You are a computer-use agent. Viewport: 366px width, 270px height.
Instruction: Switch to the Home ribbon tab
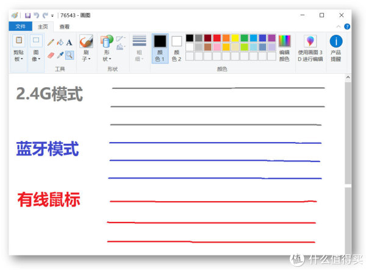(x=43, y=27)
